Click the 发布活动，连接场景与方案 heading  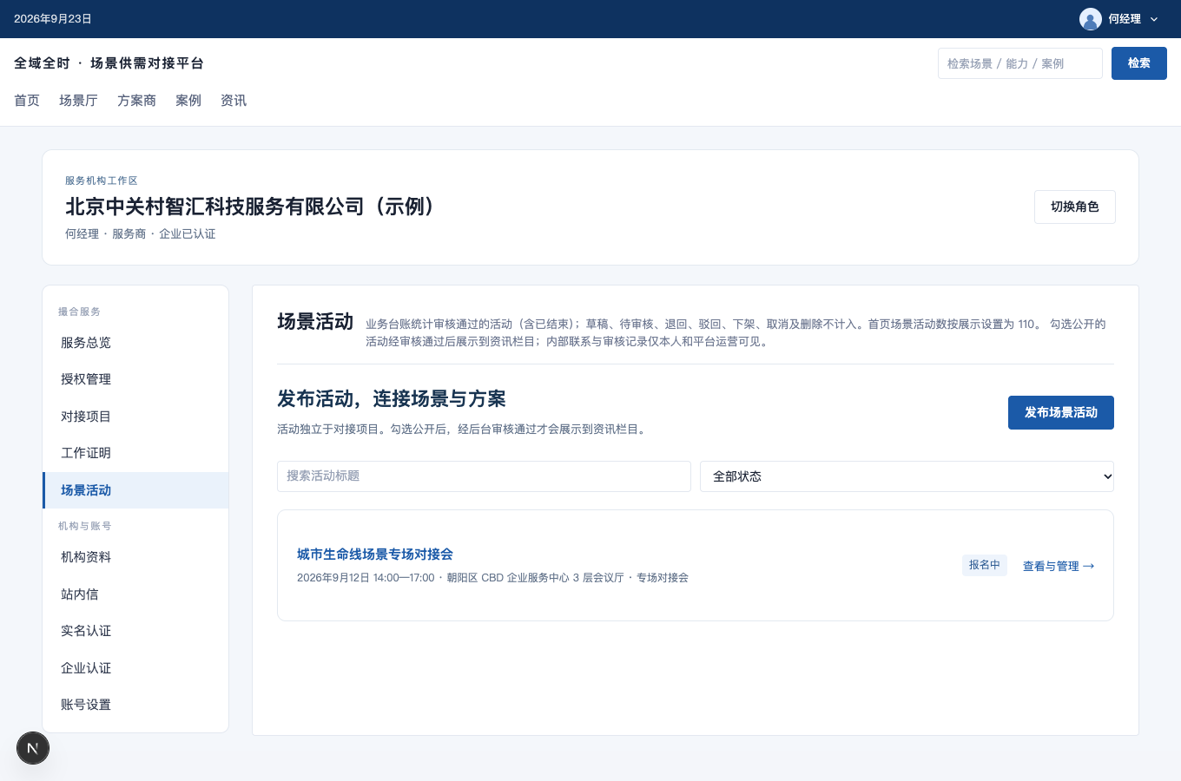click(x=392, y=399)
